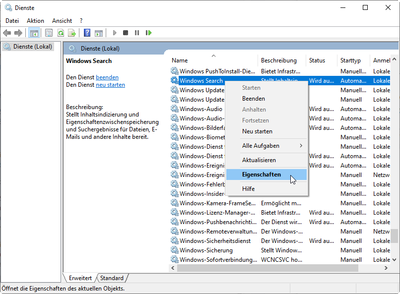The height and width of the screenshot is (294, 400).
Task: Click the Export list toolbar icon
Action: pyautogui.click(x=71, y=33)
